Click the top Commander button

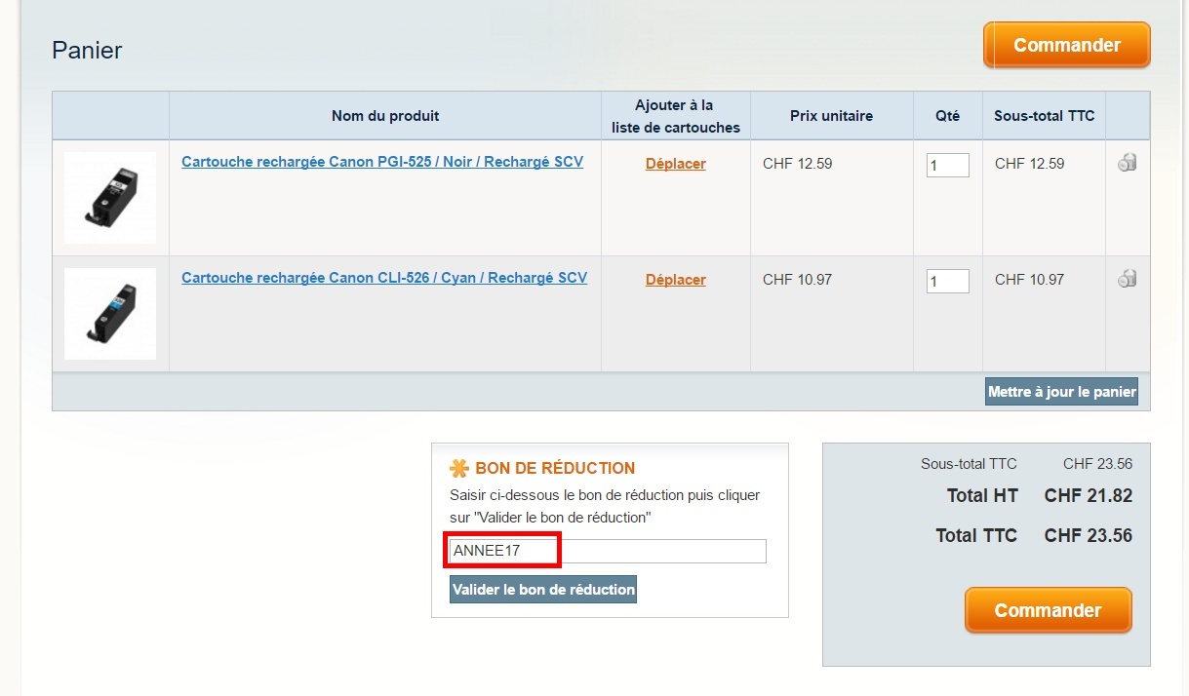1066,46
